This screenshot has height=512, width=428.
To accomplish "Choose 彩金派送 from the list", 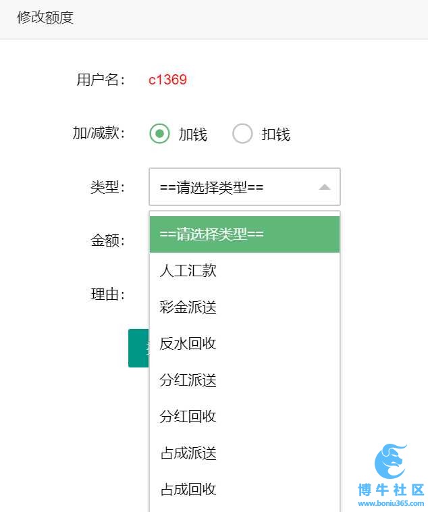I will [244, 307].
